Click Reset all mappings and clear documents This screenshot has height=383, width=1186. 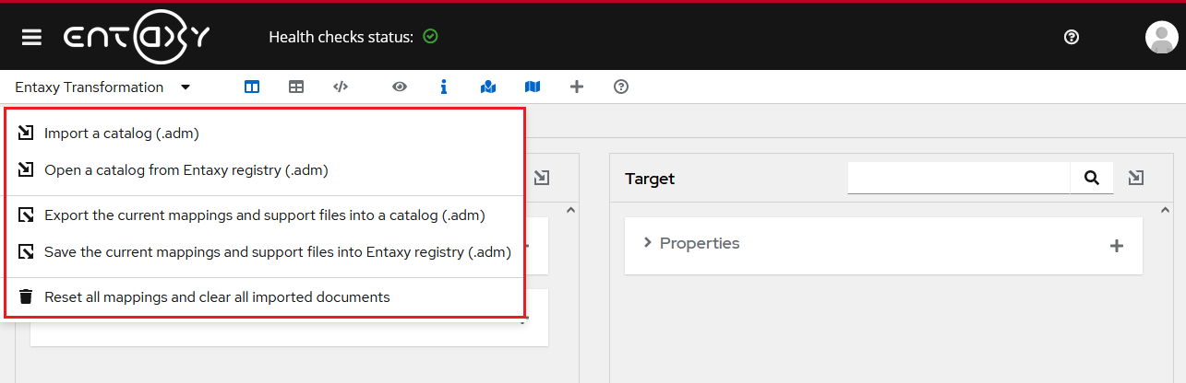tap(217, 297)
